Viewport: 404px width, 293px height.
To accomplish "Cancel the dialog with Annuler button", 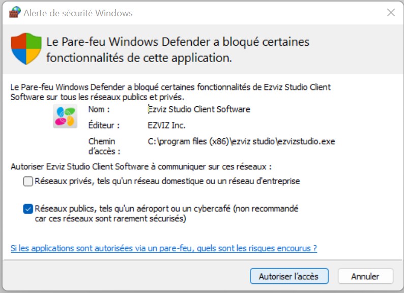I will [365, 276].
